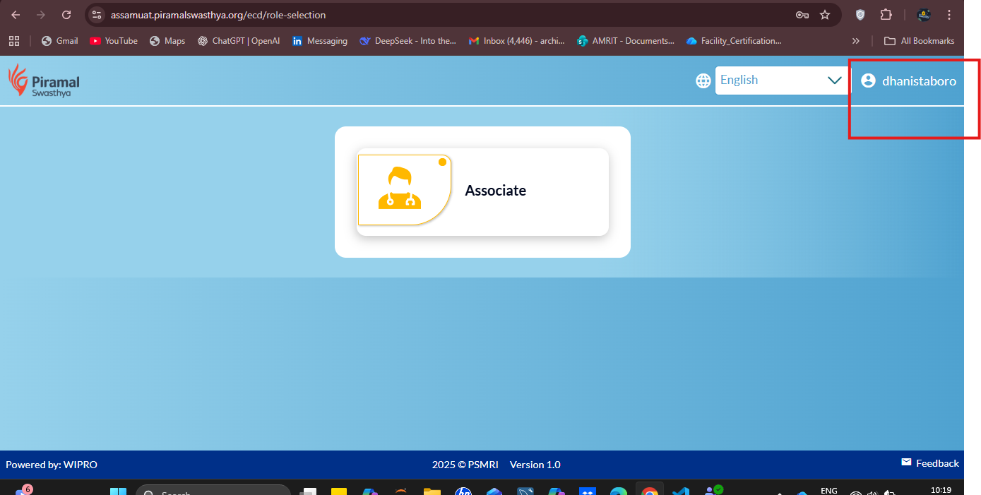Go back using the browser back arrow
The image size is (981, 495).
tap(16, 15)
